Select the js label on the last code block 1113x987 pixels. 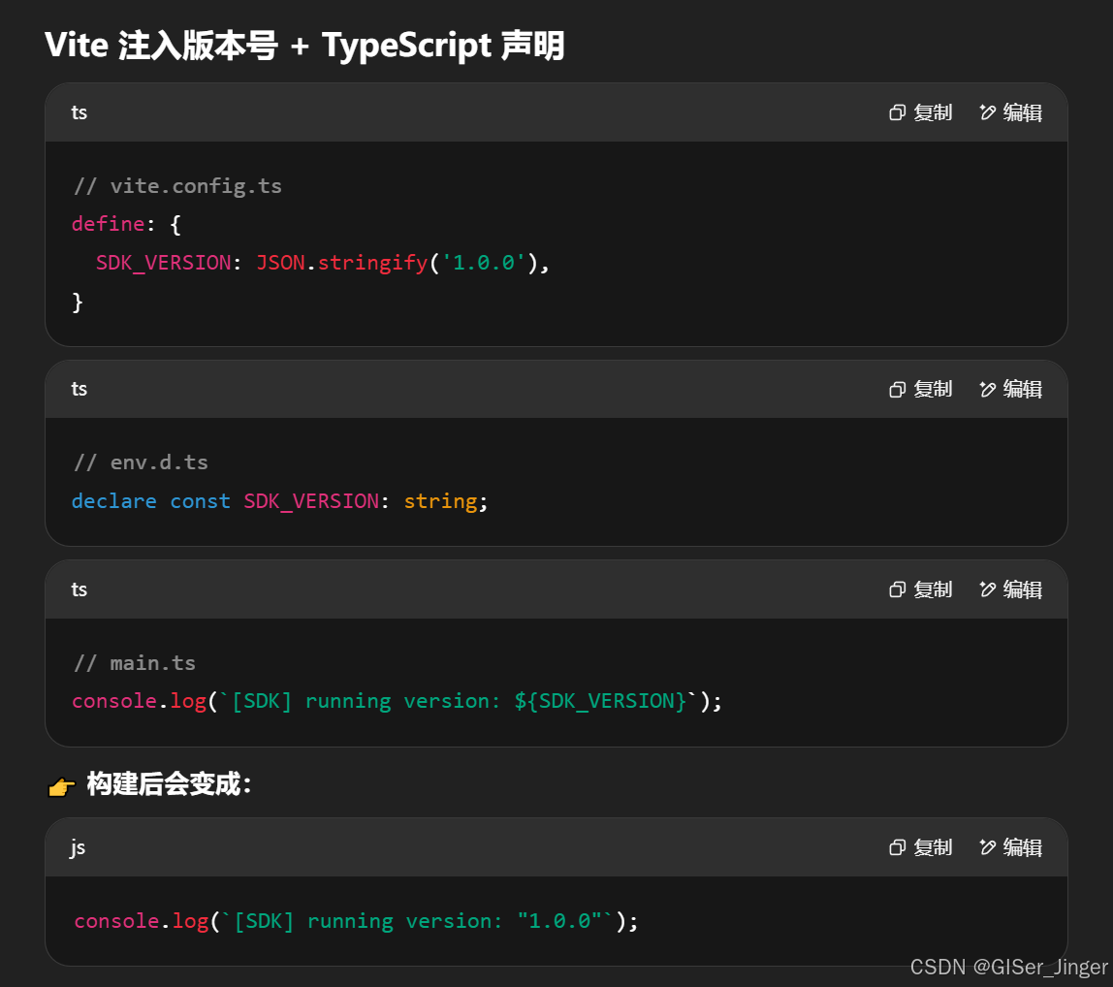[x=78, y=847]
